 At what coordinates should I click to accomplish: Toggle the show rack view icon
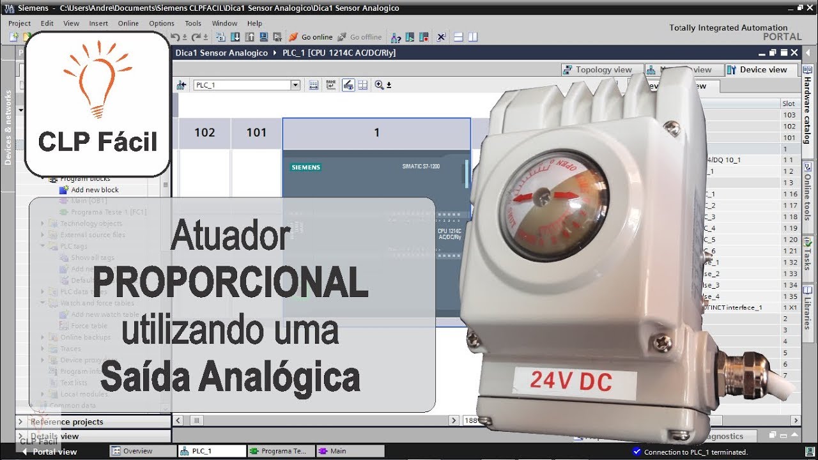click(348, 85)
